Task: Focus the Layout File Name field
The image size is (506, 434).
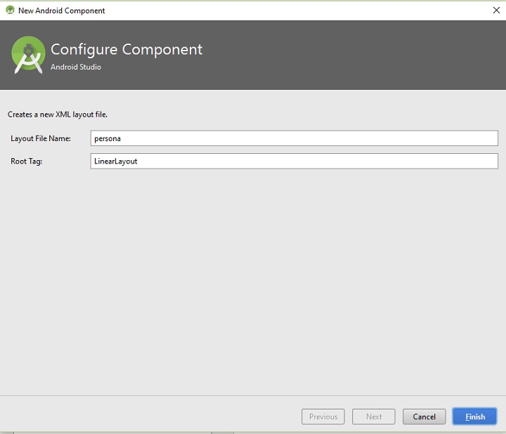Action: point(294,138)
